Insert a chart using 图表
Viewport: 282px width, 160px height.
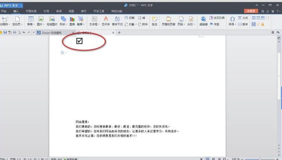coord(72,21)
